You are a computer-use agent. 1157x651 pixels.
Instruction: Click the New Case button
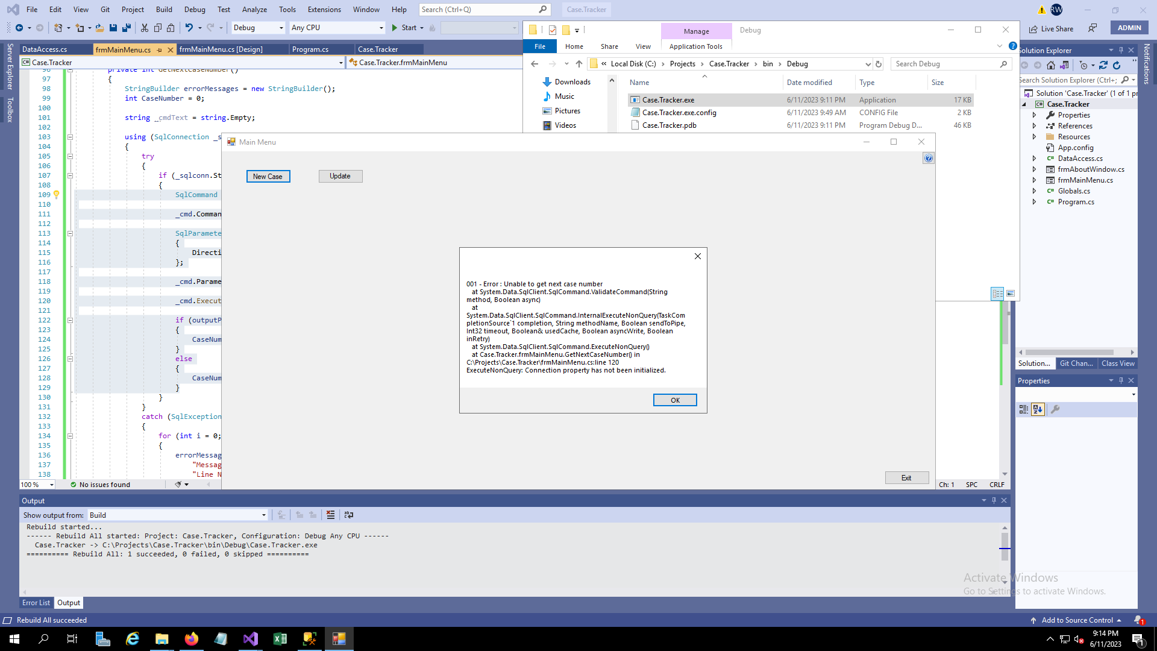pyautogui.click(x=268, y=176)
